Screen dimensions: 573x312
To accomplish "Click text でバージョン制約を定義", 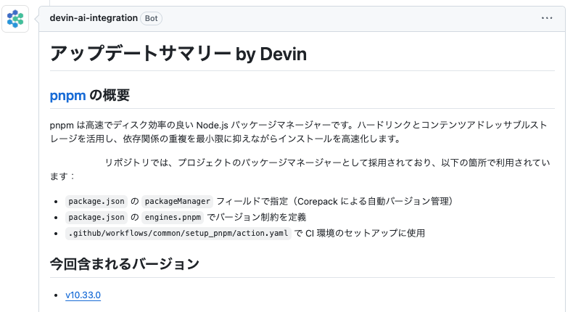I will click(257, 217).
